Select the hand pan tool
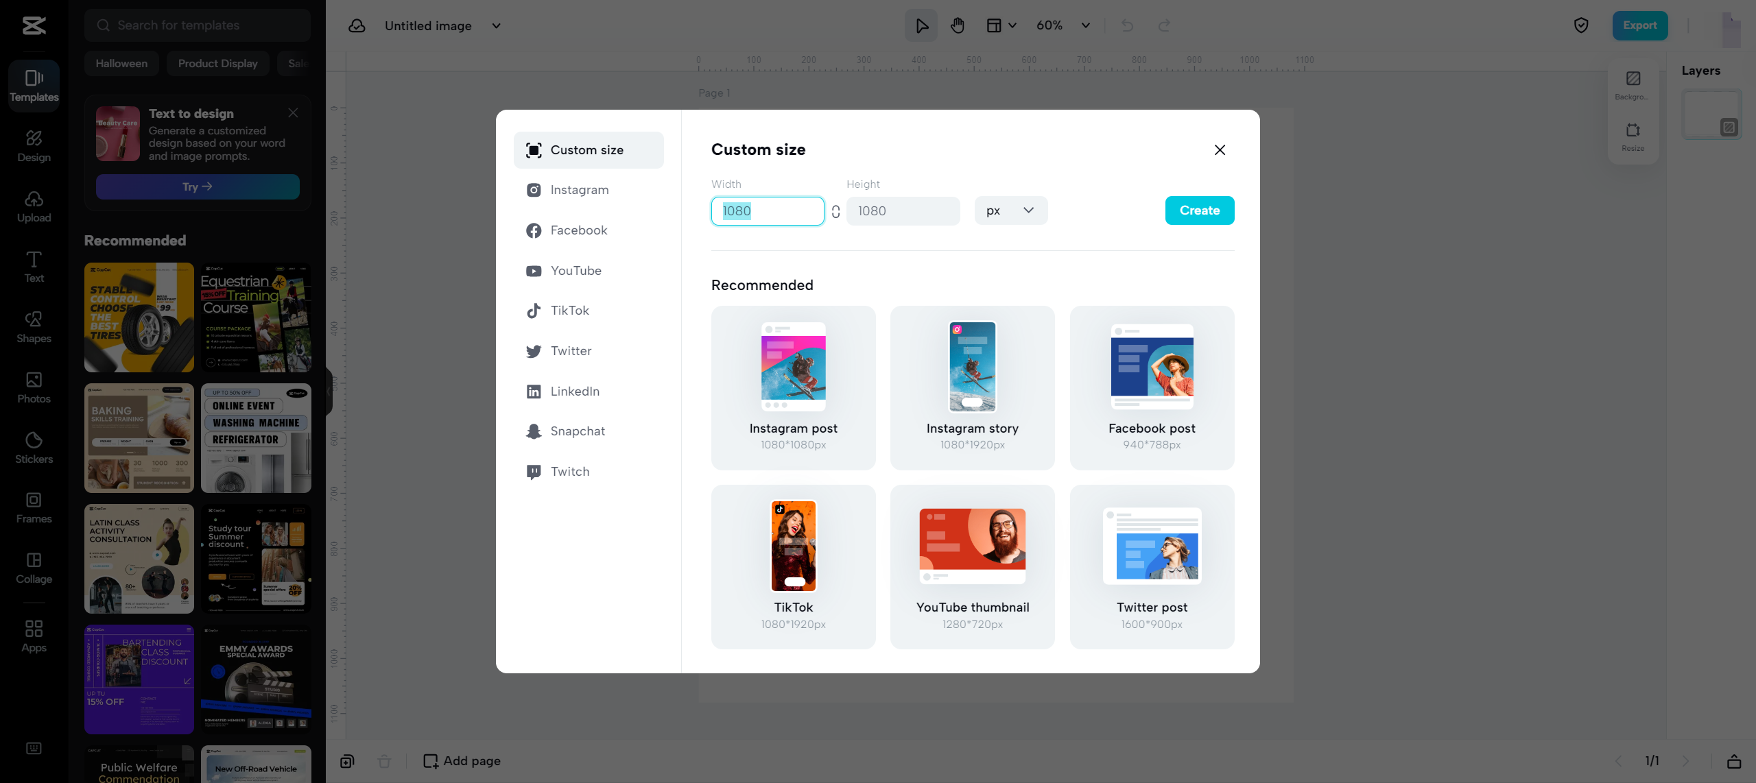 click(x=957, y=25)
